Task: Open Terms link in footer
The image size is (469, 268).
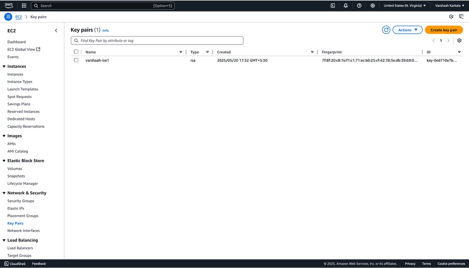Action: (426, 263)
